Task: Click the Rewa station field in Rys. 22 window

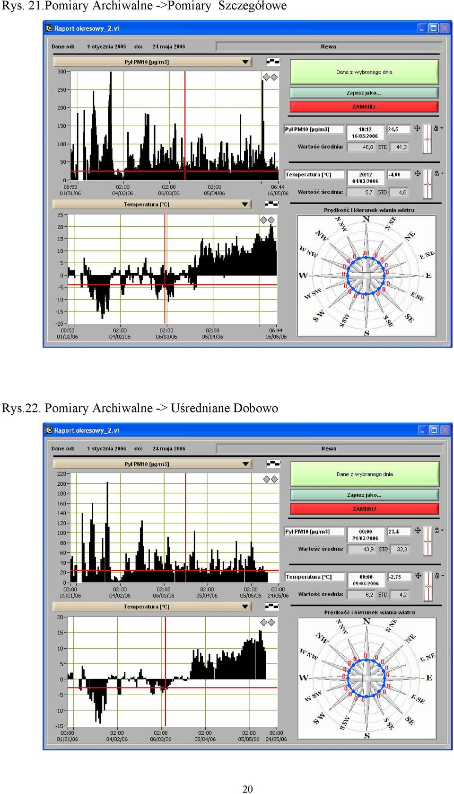Action: (x=329, y=448)
